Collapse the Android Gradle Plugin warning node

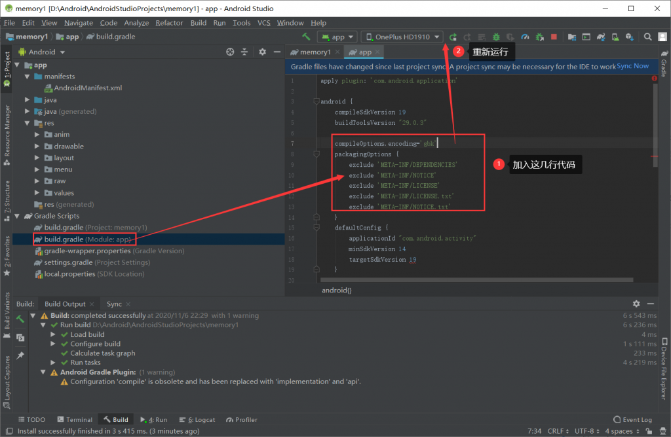(x=43, y=372)
